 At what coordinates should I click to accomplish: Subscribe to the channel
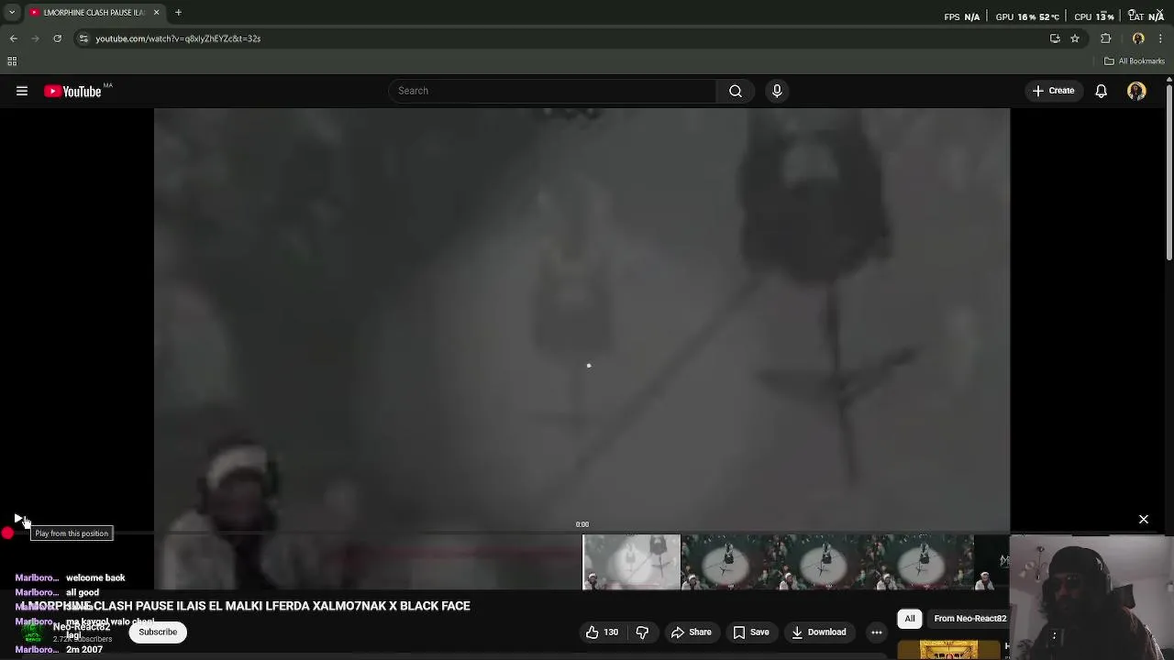(158, 632)
